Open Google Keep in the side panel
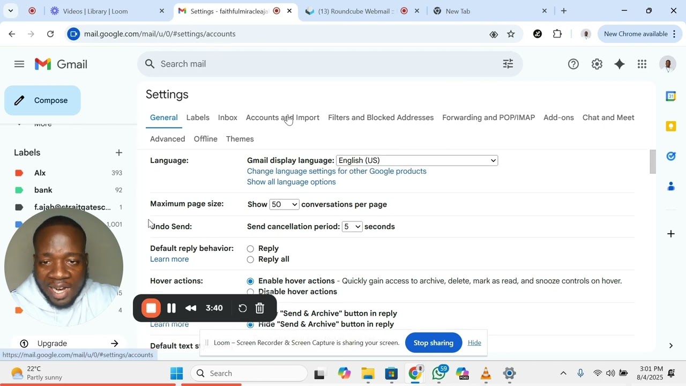 tap(671, 126)
